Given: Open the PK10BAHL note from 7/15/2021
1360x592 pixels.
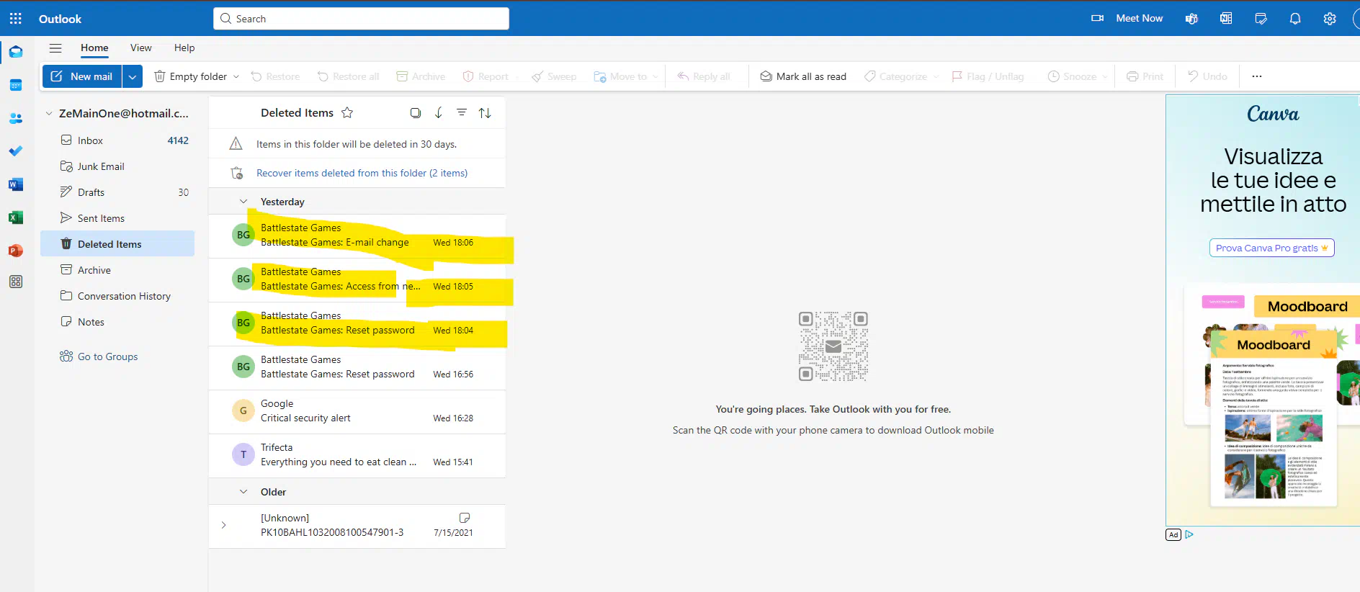Looking at the screenshot, I should [x=357, y=526].
